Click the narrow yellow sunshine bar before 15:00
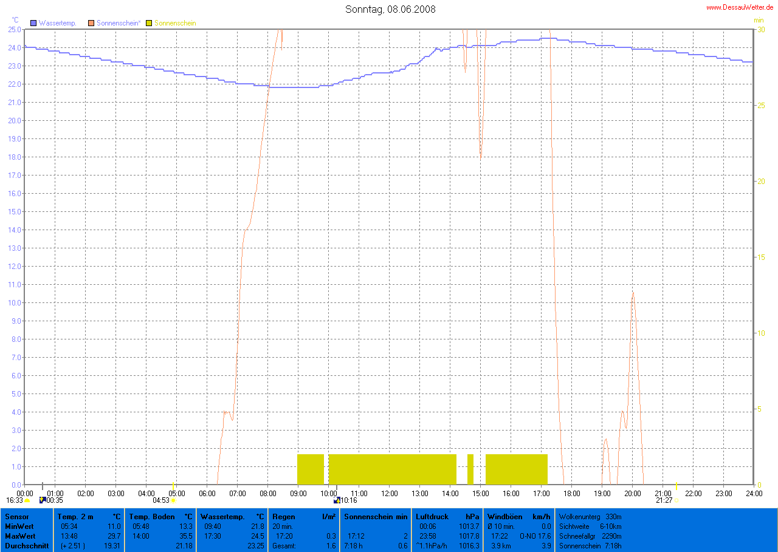 pos(470,469)
